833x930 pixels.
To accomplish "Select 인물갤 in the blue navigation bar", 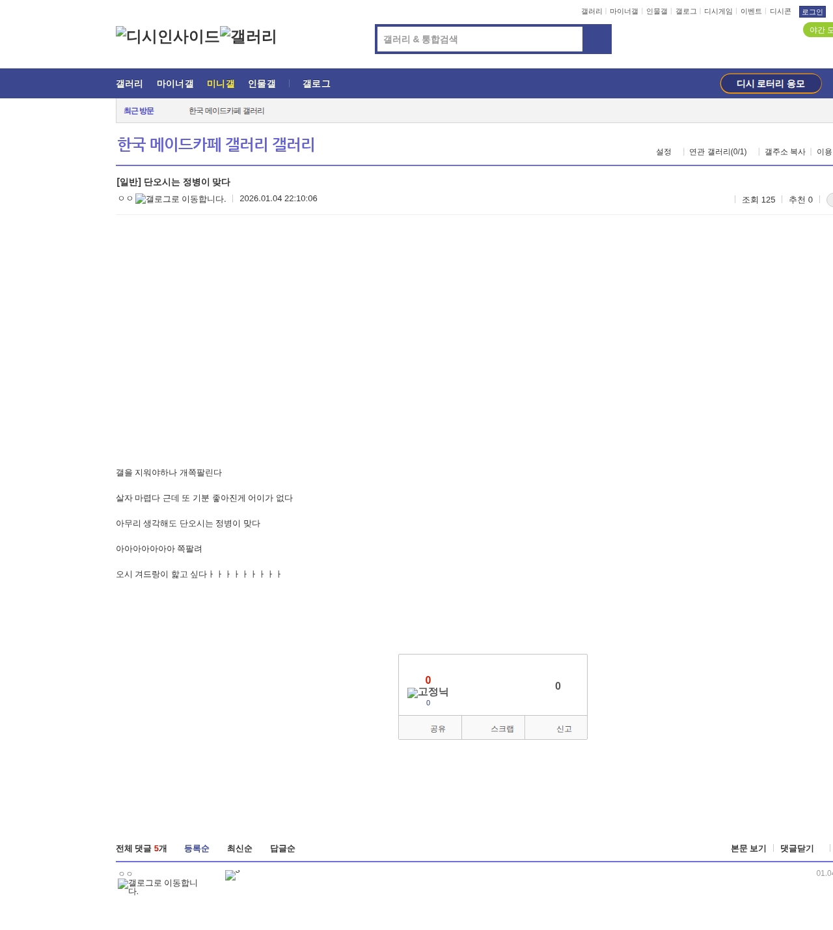I will pyautogui.click(x=262, y=84).
